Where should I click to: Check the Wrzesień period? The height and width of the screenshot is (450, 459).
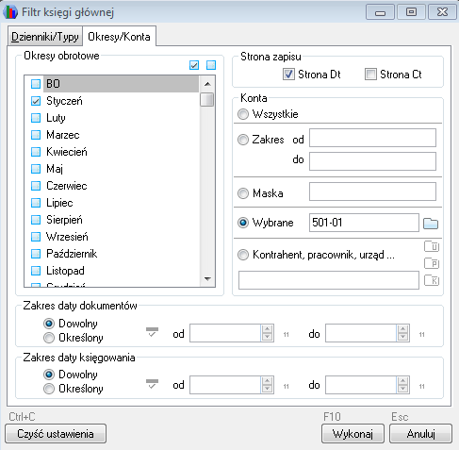pos(36,237)
